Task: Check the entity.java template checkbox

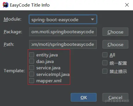Action: [x=32, y=55]
